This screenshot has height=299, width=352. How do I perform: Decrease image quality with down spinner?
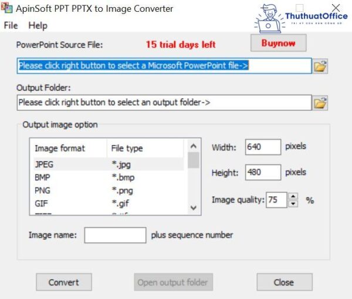(293, 204)
